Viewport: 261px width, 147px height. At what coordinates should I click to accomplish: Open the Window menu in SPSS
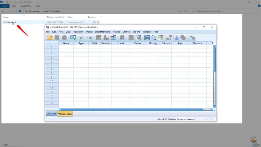click(x=147, y=32)
